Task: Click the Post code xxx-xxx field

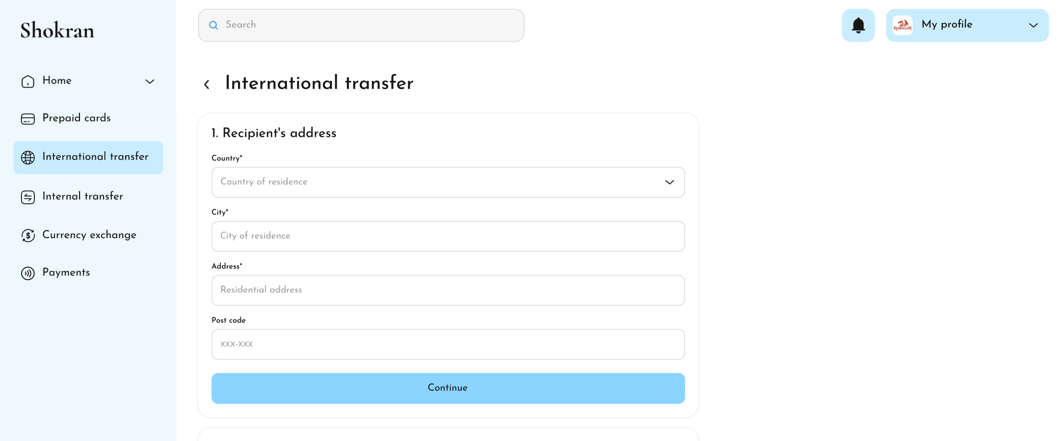Action: click(x=448, y=344)
